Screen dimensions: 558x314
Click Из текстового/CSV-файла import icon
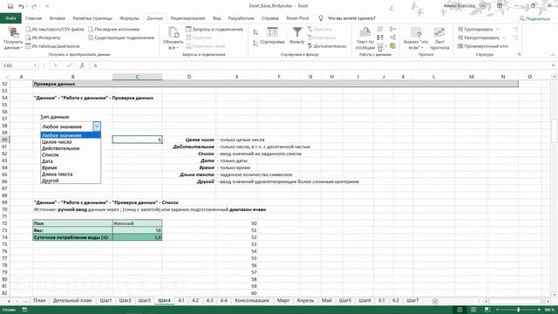(x=29, y=29)
